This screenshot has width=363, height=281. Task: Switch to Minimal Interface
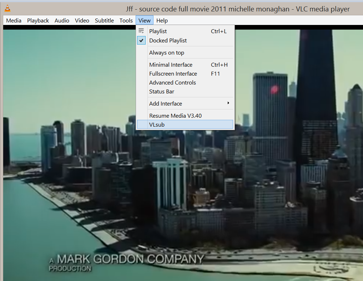point(185,65)
